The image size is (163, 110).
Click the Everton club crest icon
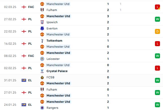pos(42,28)
